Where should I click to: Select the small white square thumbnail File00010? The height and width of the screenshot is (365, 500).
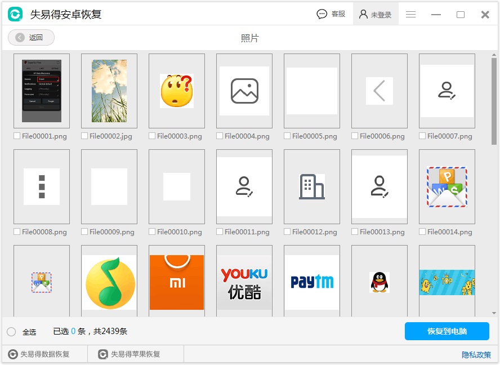click(x=177, y=186)
